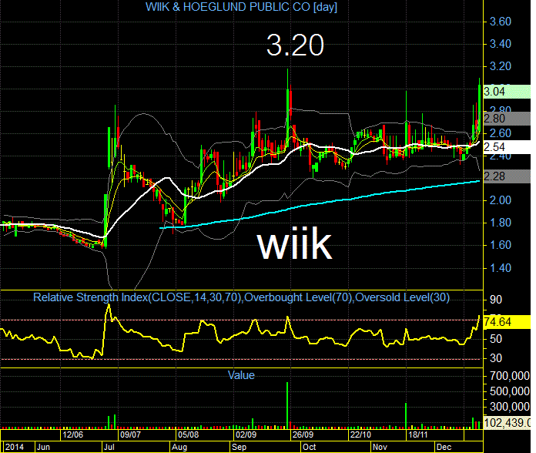Screen dimensions: 536x453
Task: Click the late-September candlestick spike reaching 3.20
Action: pyautogui.click(x=288, y=106)
